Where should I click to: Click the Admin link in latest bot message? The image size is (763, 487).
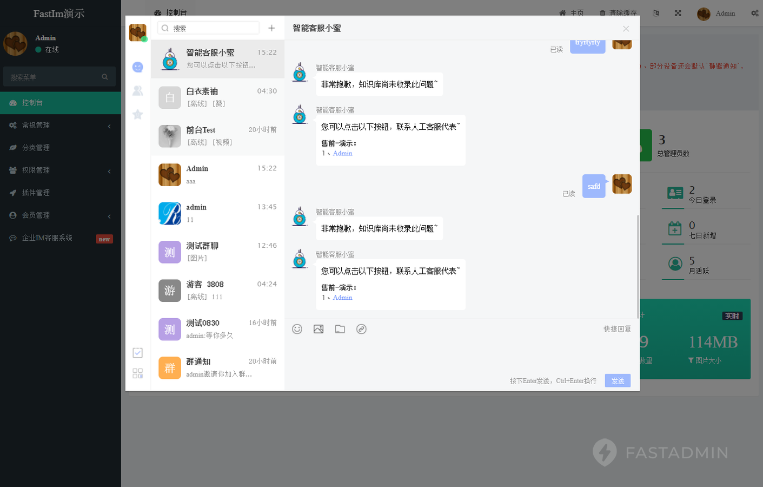click(342, 298)
